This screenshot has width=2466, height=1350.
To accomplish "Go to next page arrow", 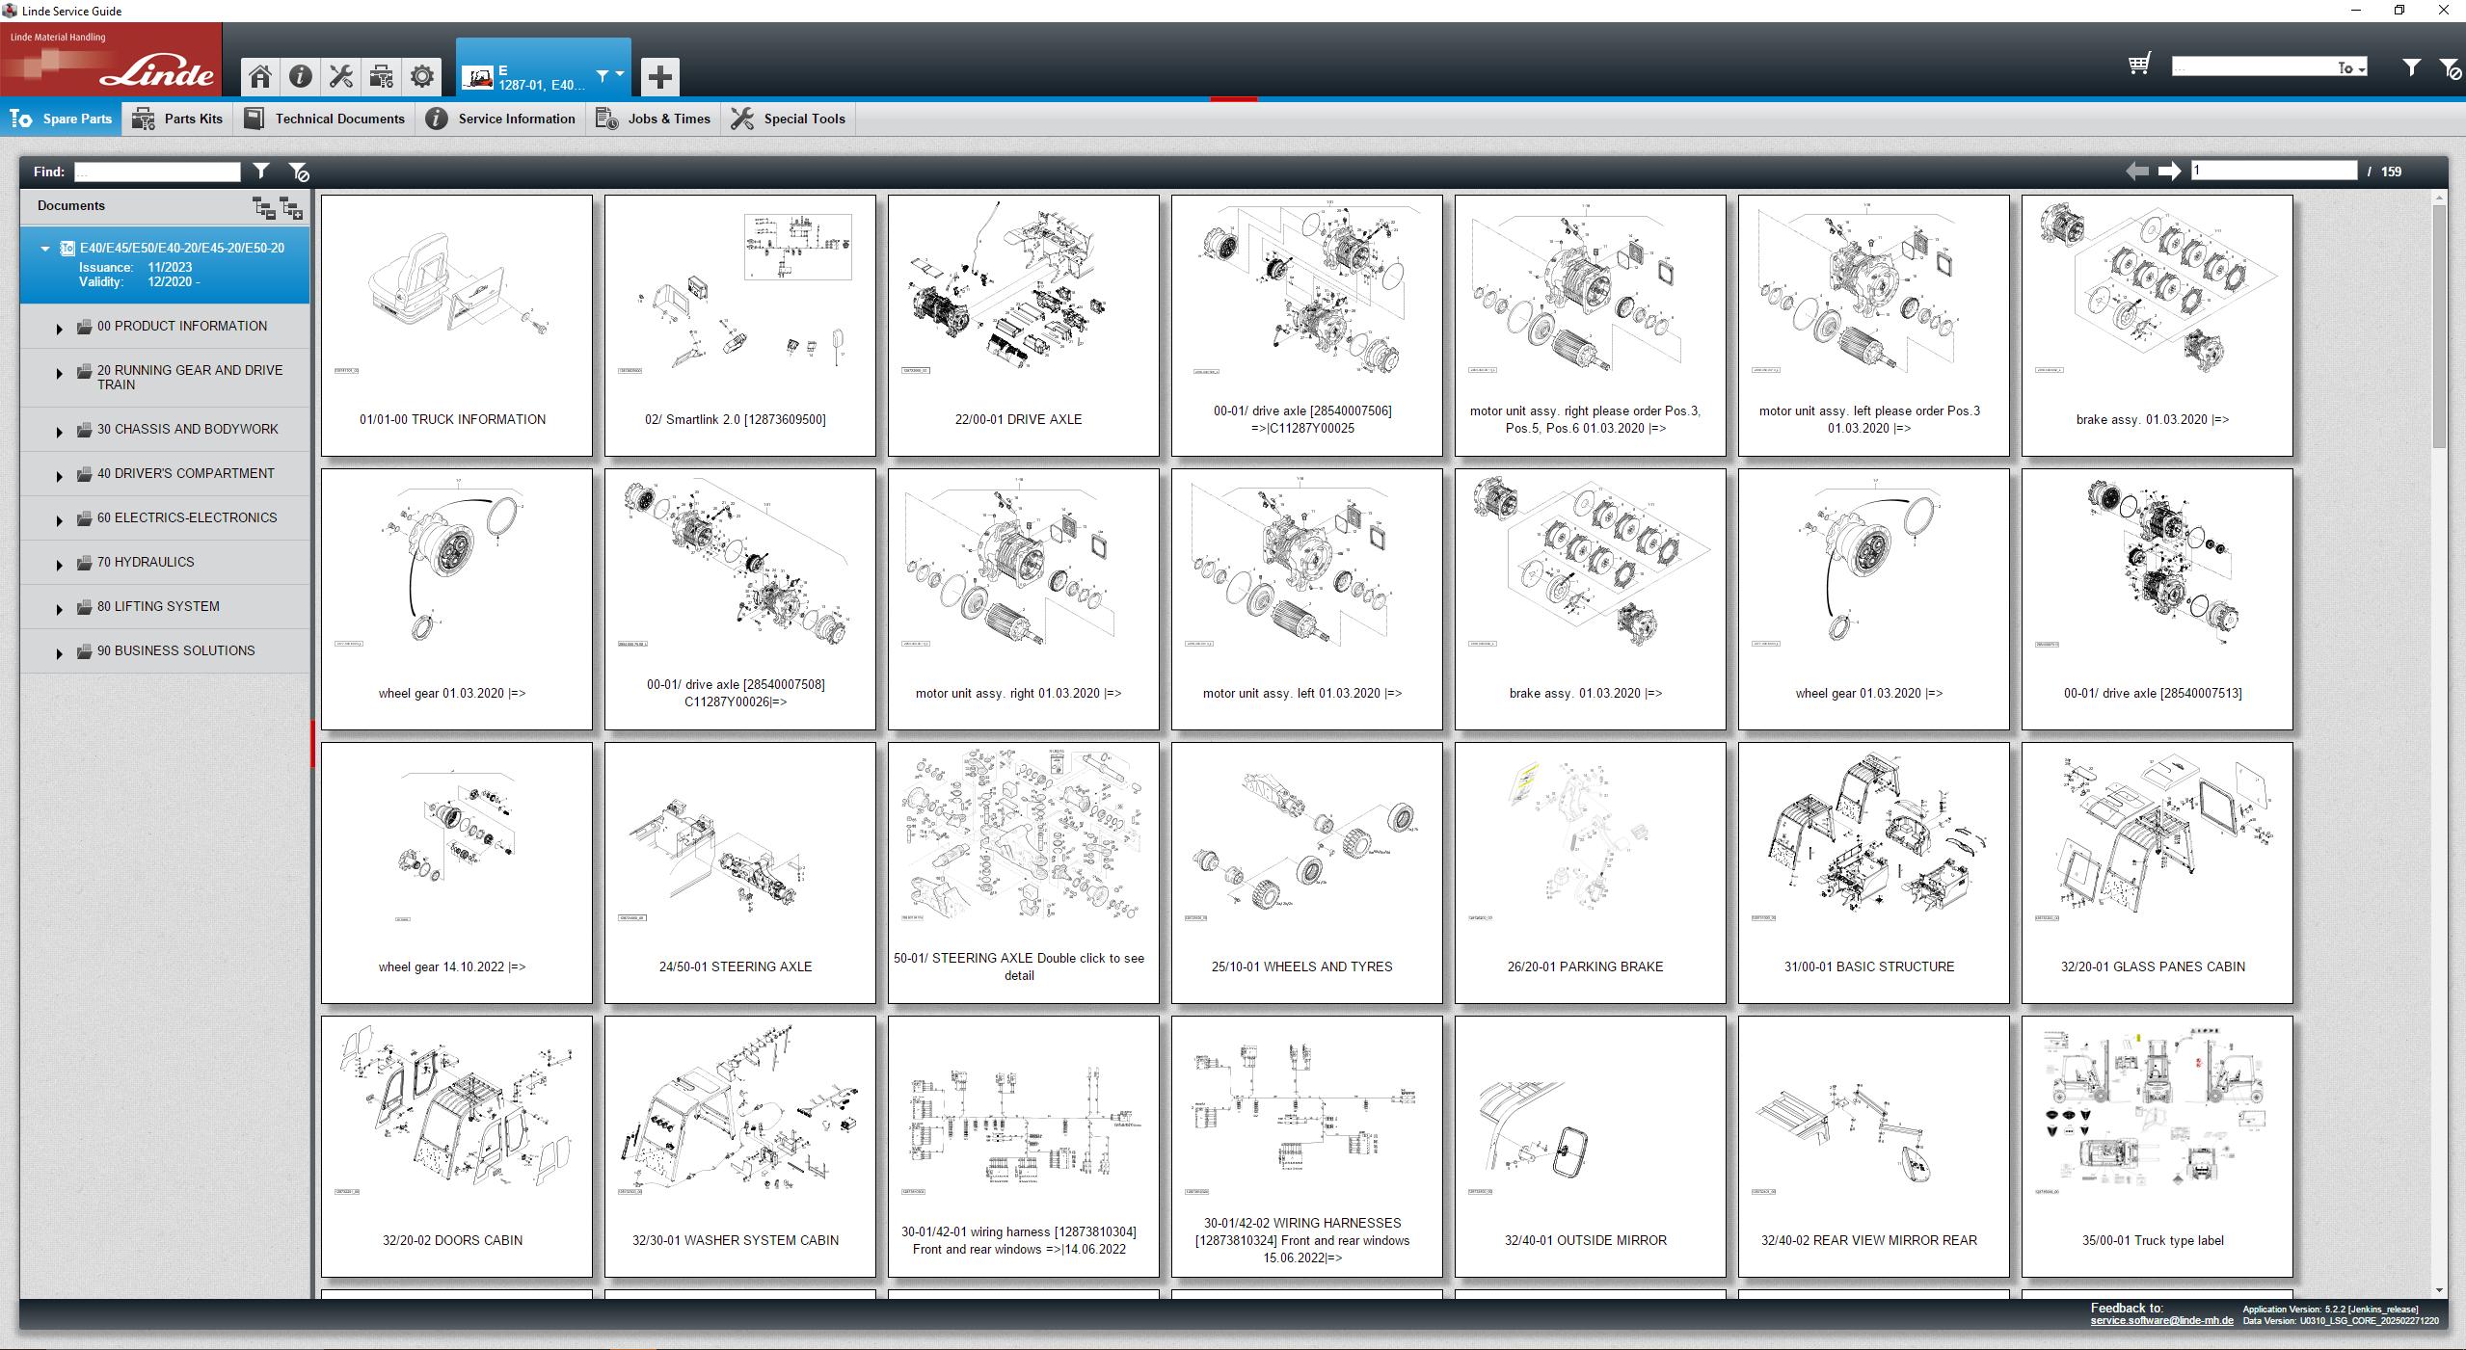I will click(2169, 171).
